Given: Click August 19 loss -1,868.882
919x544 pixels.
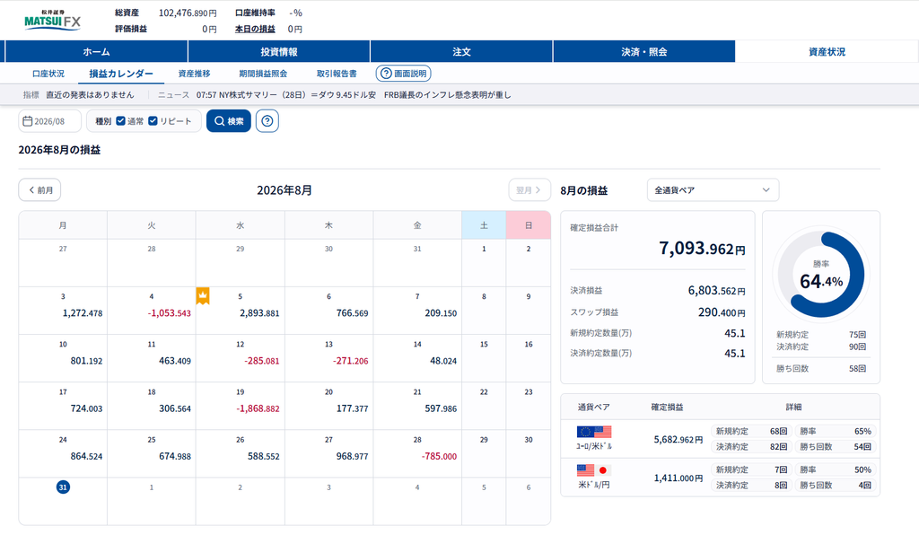Looking at the screenshot, I should (258, 408).
